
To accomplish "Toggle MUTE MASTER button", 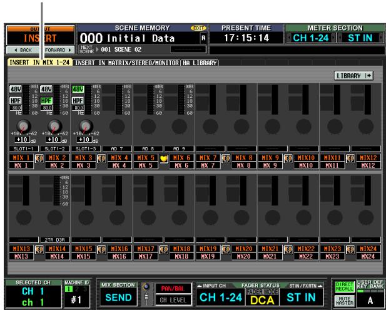I will pyautogui.click(x=345, y=301).
